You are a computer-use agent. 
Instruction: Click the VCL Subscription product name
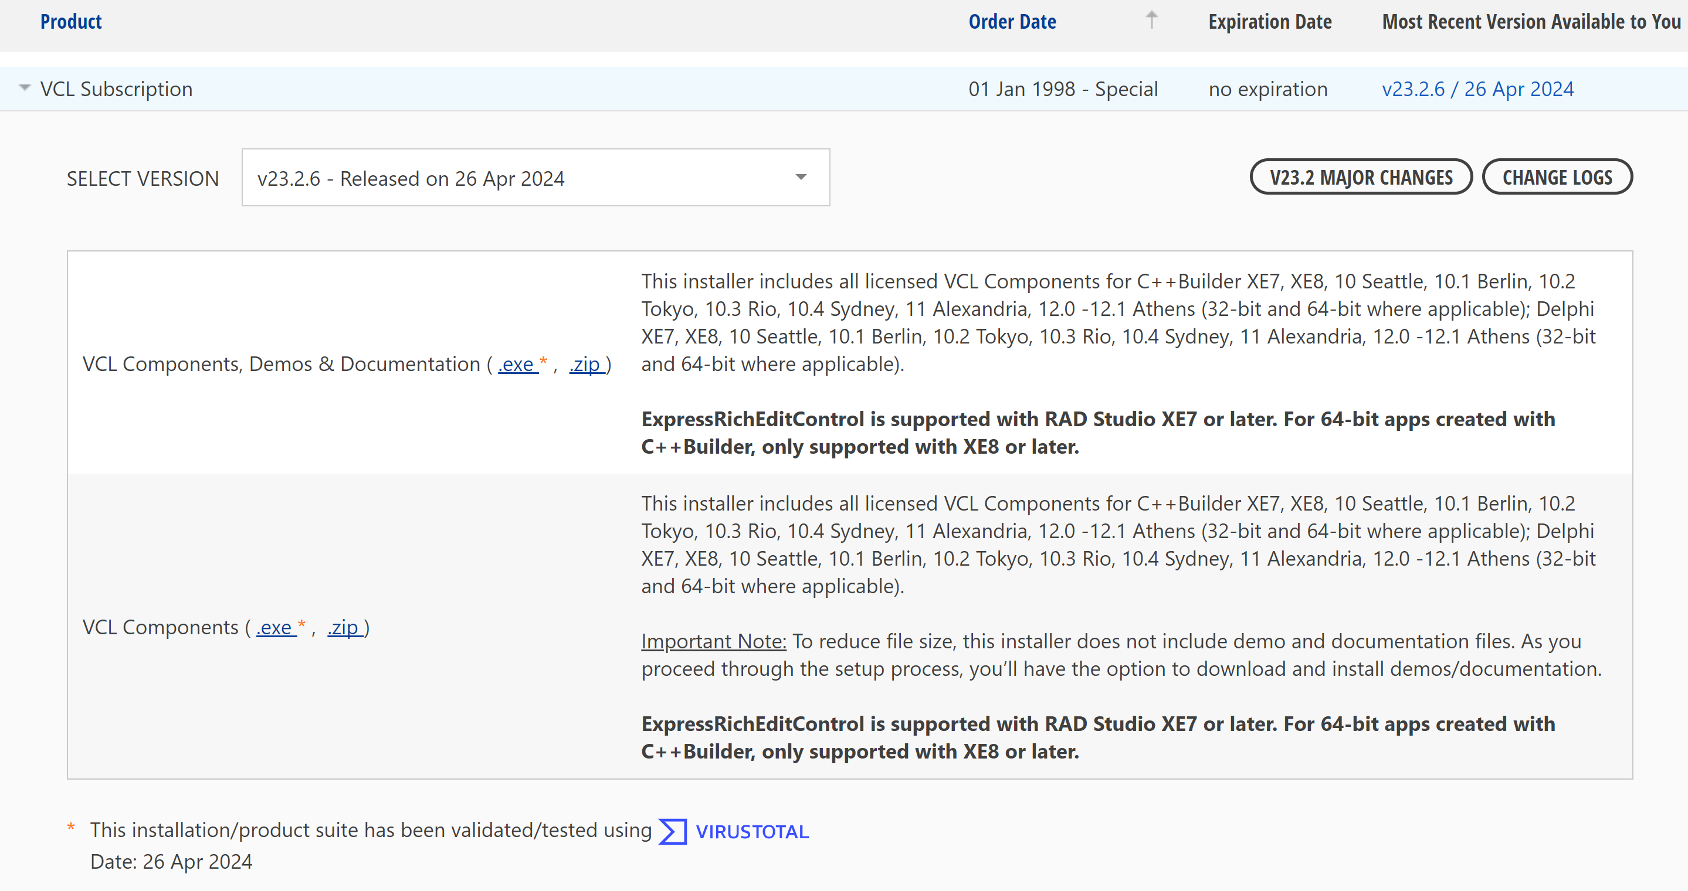click(117, 89)
